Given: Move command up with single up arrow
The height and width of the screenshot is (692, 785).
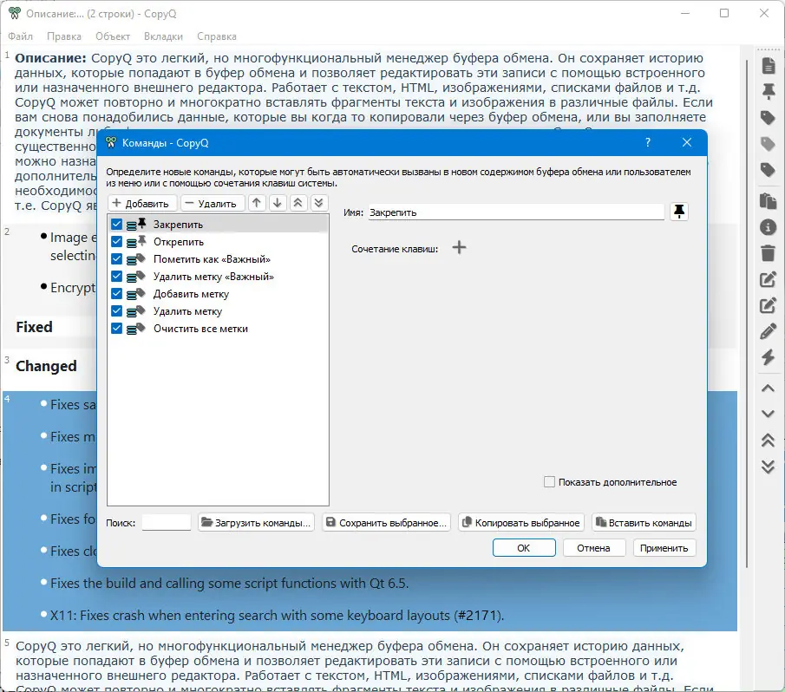Looking at the screenshot, I should point(257,203).
